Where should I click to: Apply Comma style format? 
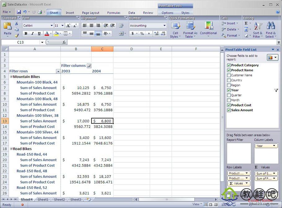pyautogui.click(x=149, y=33)
